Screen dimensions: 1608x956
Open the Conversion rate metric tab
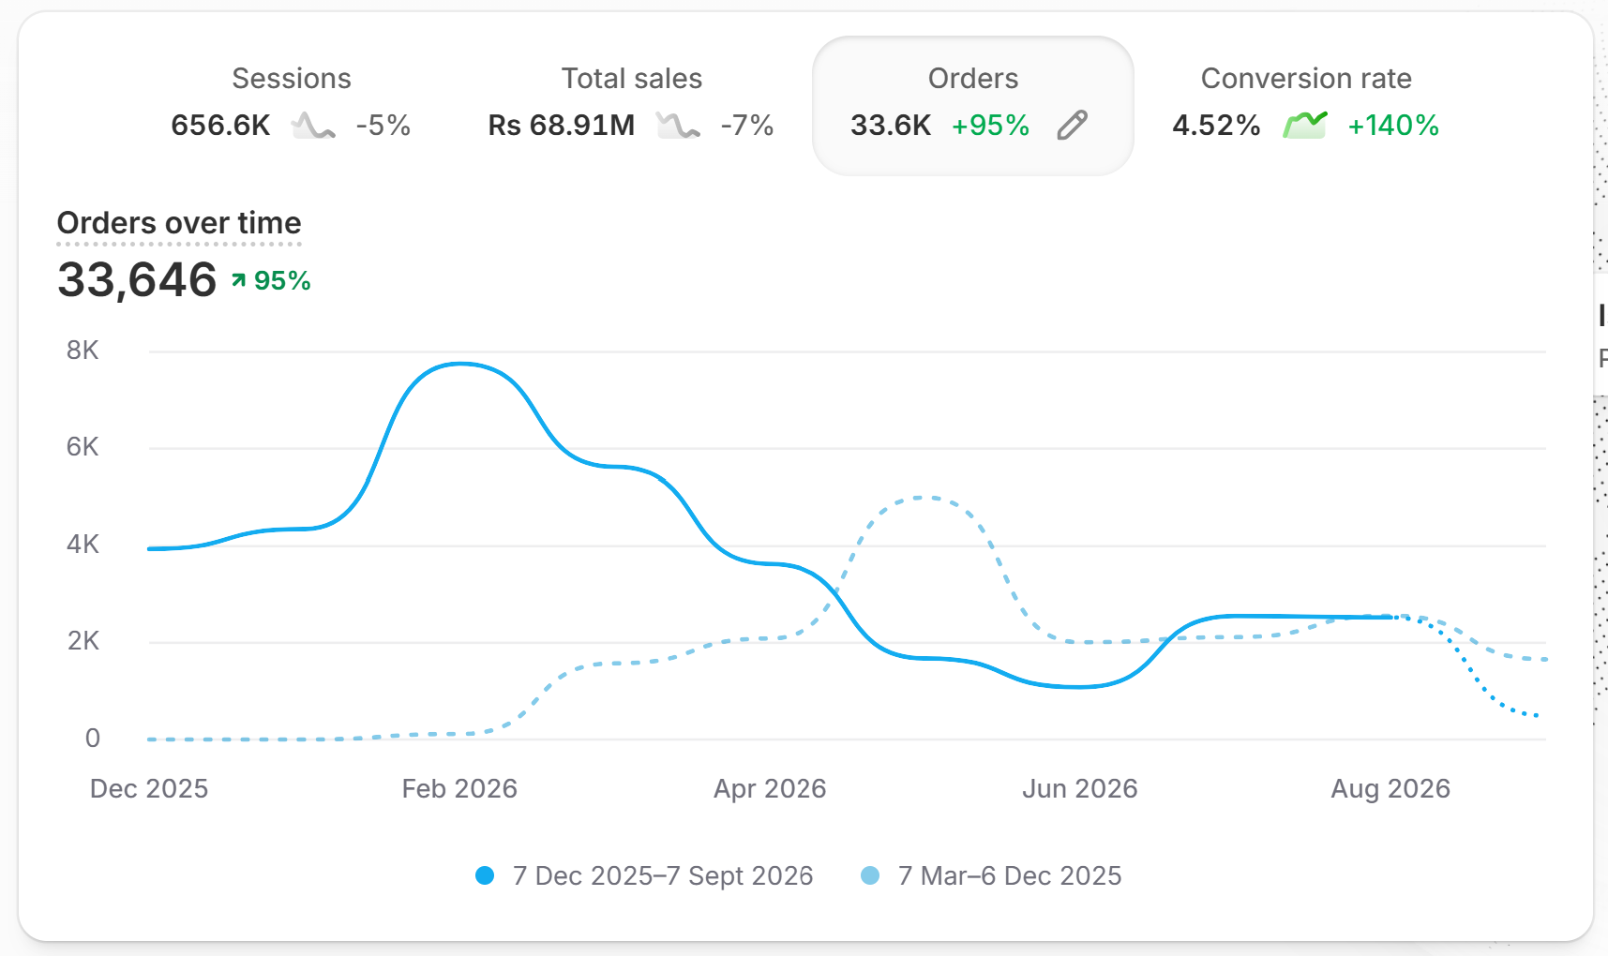(1306, 103)
